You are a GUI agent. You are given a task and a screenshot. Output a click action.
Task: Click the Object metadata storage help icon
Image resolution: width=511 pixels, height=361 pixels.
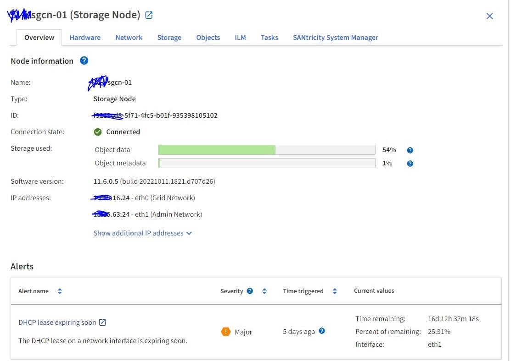point(410,163)
